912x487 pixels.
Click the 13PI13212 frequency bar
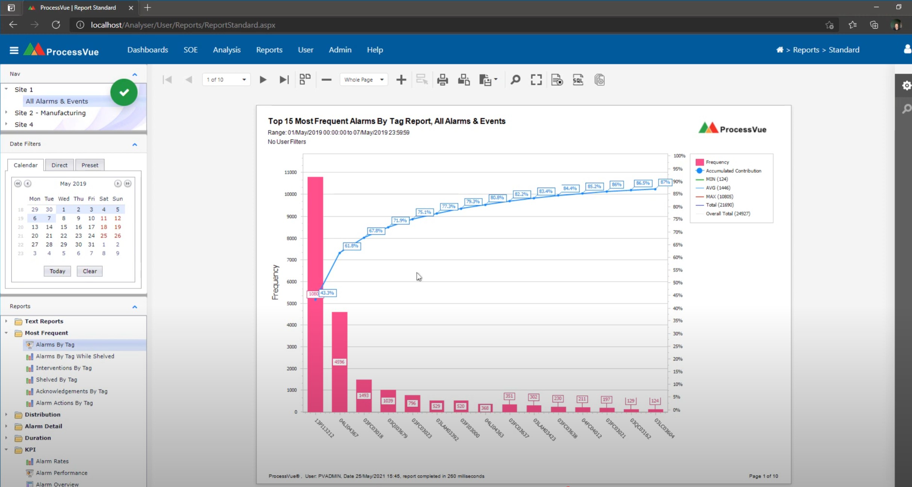(x=315, y=294)
